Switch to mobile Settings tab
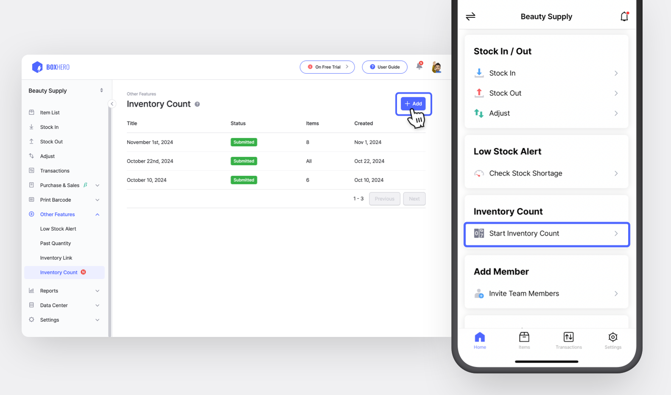Screen dimensions: 671x395 pyautogui.click(x=613, y=341)
